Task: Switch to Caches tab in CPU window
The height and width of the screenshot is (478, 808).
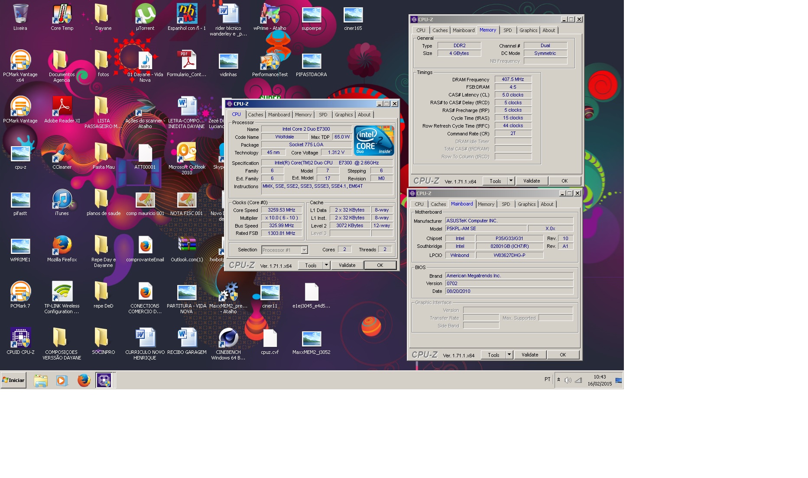Action: point(256,115)
